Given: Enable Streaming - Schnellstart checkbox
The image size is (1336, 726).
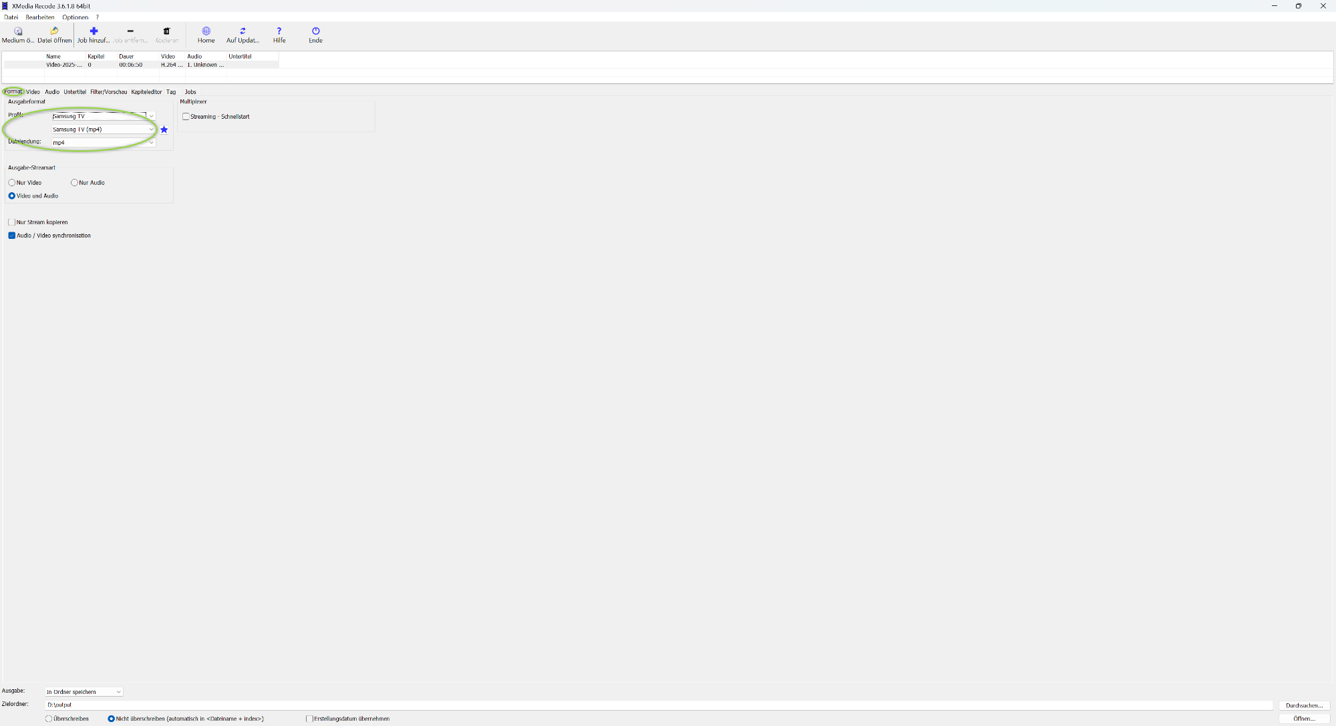Looking at the screenshot, I should [x=186, y=117].
